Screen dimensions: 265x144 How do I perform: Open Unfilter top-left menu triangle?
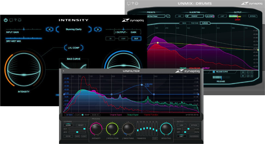tap(63, 71)
